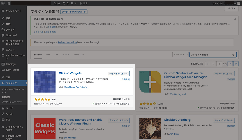This screenshot has width=242, height=140.
Task: Open the comments bubble icon in admin bar
Action: (72, 3)
